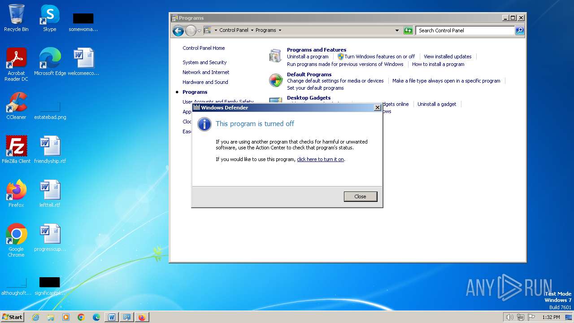Click the 'click here to turn it on' link
The width and height of the screenshot is (574, 323).
pyautogui.click(x=320, y=159)
